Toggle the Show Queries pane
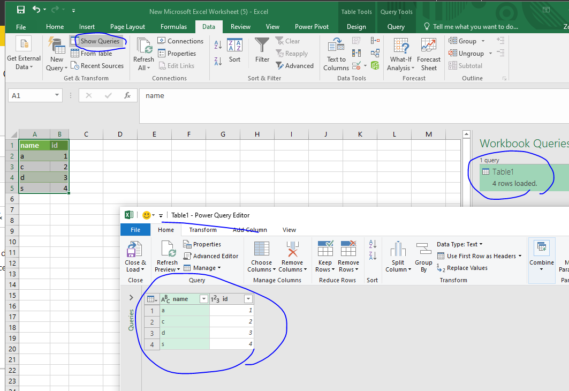Screen dimensions: 569x391 point(96,41)
